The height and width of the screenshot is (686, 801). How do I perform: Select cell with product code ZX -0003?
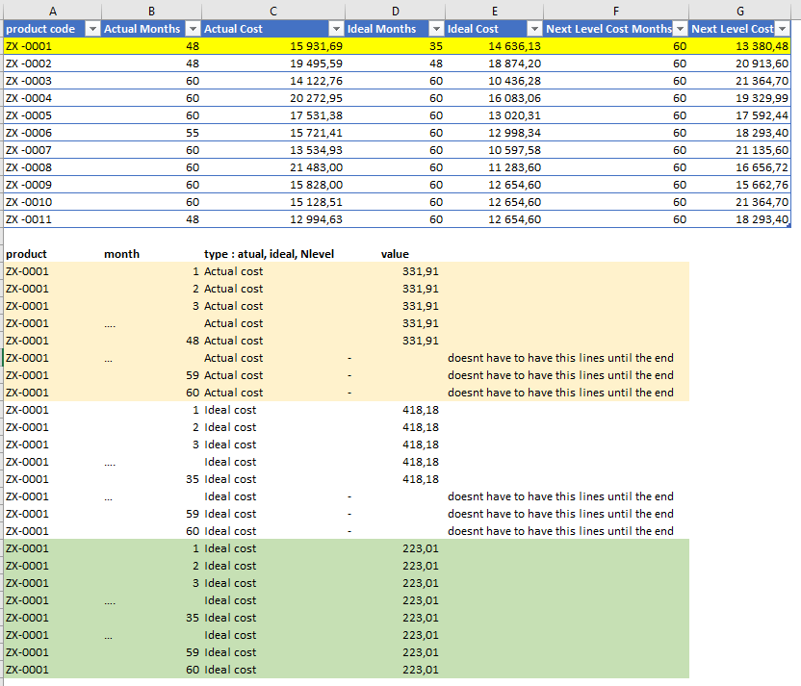[53, 81]
